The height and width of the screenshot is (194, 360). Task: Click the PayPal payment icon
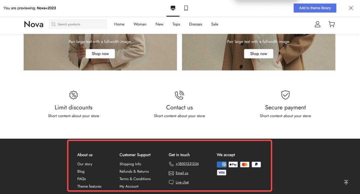point(256,164)
